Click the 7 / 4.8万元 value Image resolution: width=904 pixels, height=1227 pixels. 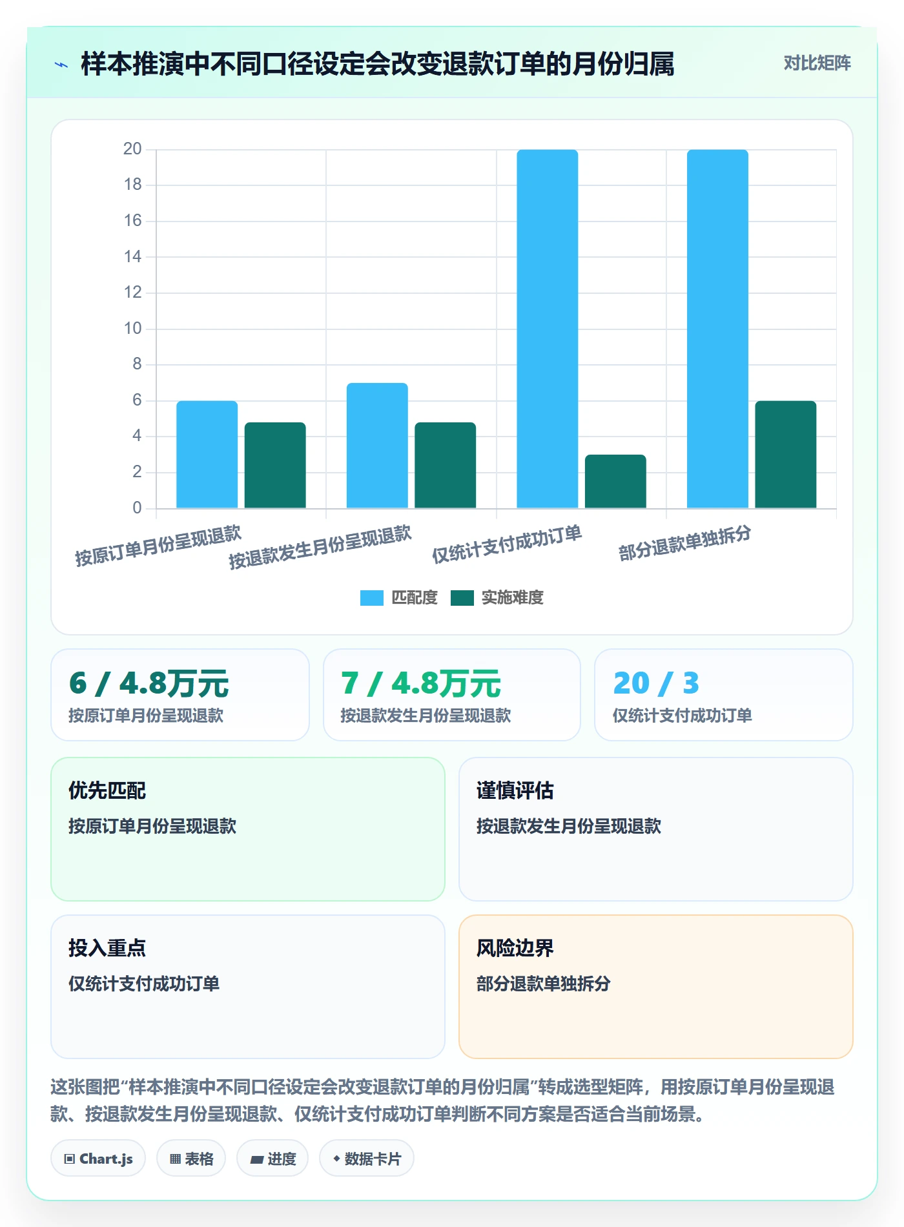[420, 683]
